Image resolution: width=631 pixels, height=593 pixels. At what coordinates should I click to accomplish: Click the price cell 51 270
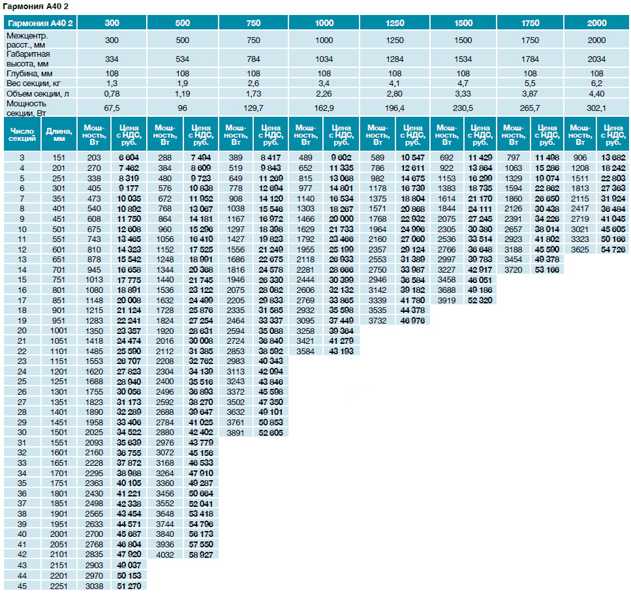pos(129,586)
